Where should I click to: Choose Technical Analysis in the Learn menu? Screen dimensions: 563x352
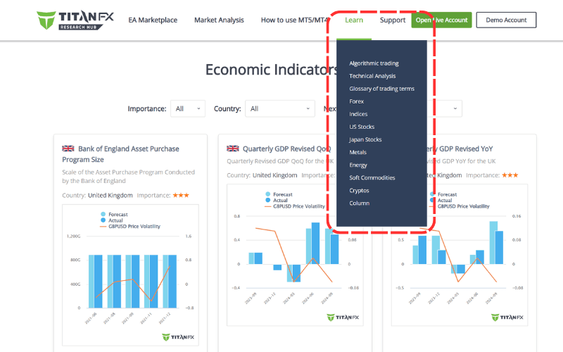[372, 76]
